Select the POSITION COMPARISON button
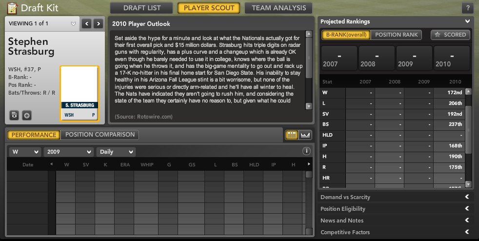The height and width of the screenshot is (241, 479). pyautogui.click(x=100, y=135)
